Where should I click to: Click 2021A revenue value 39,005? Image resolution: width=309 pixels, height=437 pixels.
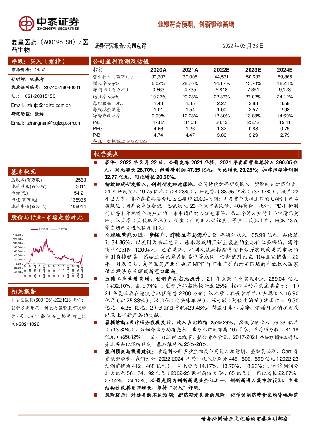190,77
